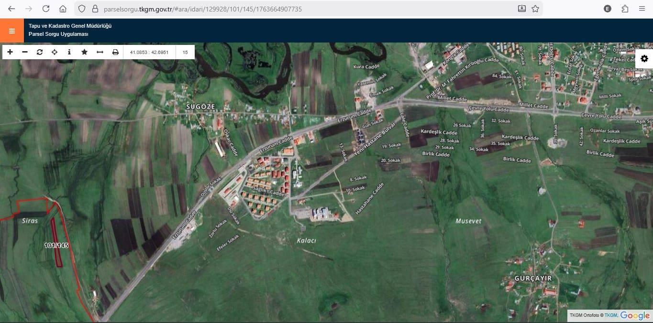Go forward in browser history

(x=29, y=9)
